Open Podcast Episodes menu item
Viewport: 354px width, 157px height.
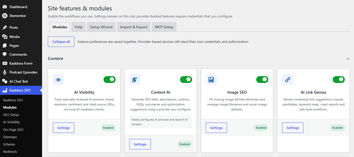point(21,72)
